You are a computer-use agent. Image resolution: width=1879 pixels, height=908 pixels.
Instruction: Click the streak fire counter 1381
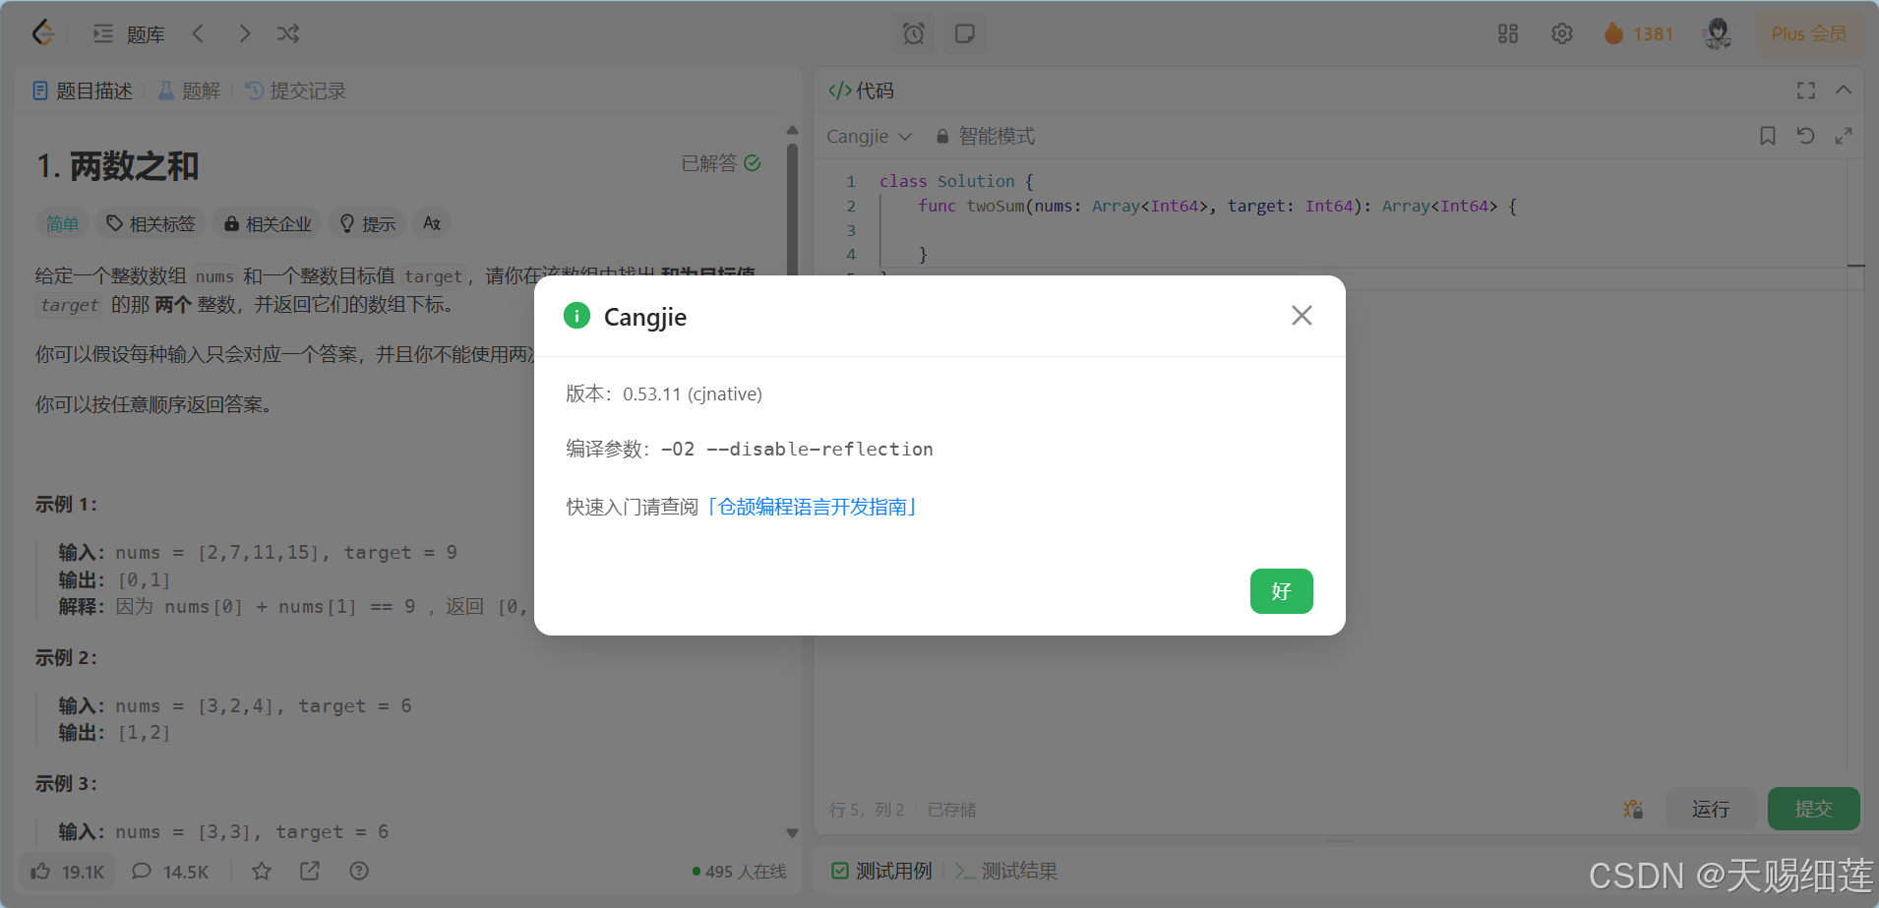click(x=1638, y=33)
